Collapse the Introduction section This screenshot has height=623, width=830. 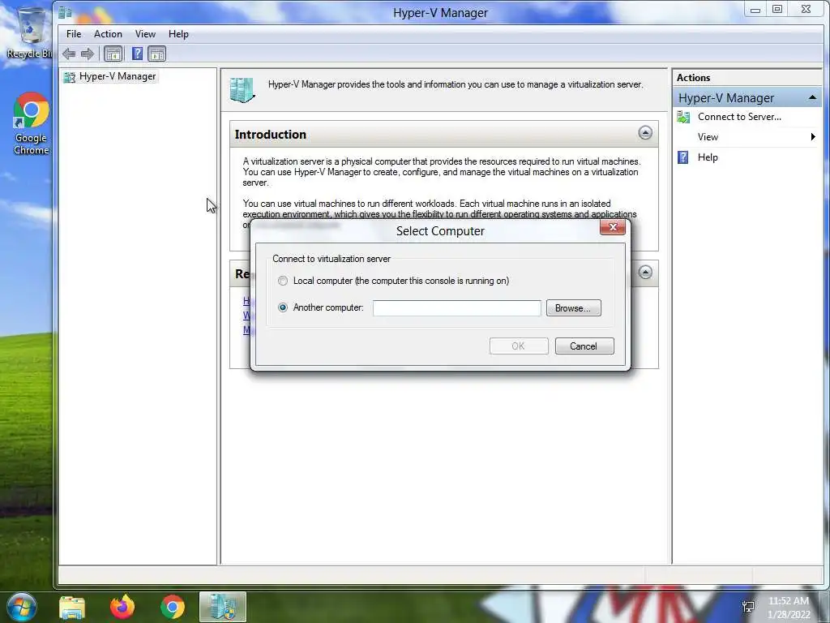(644, 132)
